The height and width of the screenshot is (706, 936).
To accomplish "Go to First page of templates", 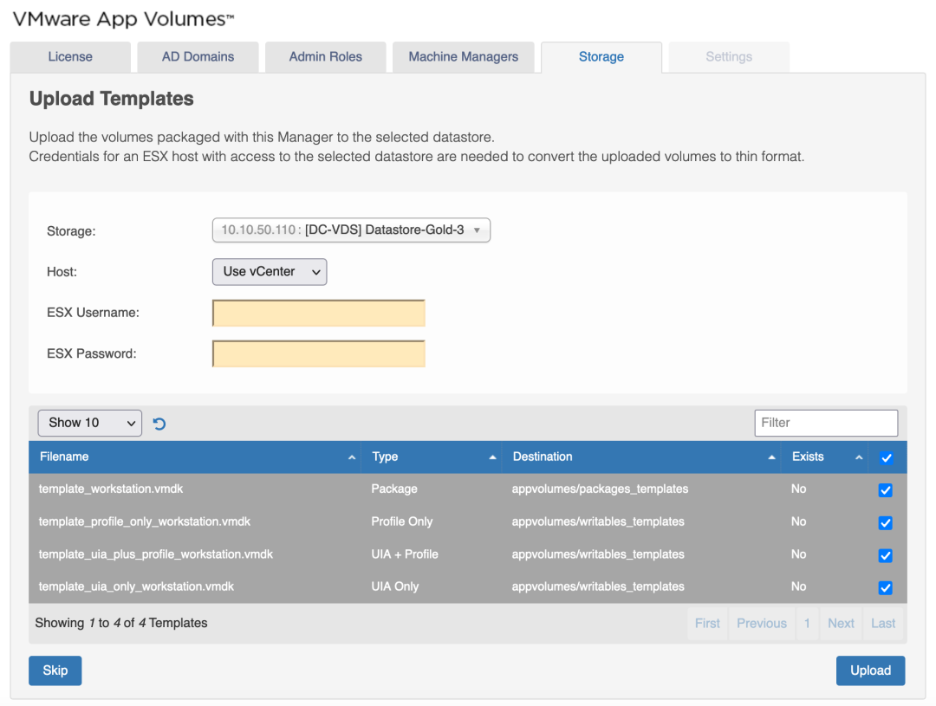I will pyautogui.click(x=707, y=624).
